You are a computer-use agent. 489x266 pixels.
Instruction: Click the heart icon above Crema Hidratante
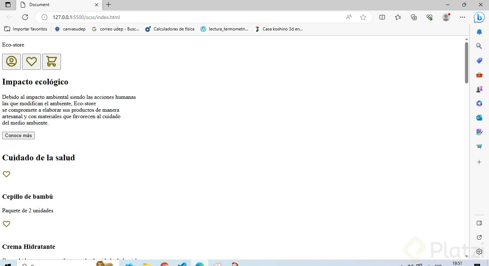point(6,224)
